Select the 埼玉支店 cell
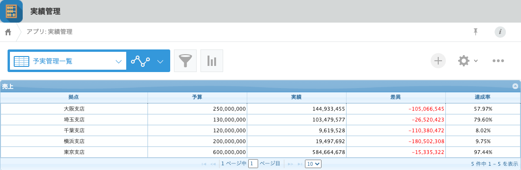This screenshot has height=170, width=521. coord(74,120)
